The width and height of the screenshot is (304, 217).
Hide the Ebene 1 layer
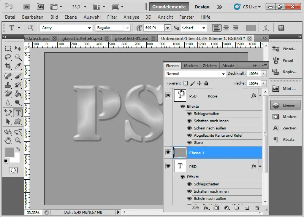pos(168,152)
